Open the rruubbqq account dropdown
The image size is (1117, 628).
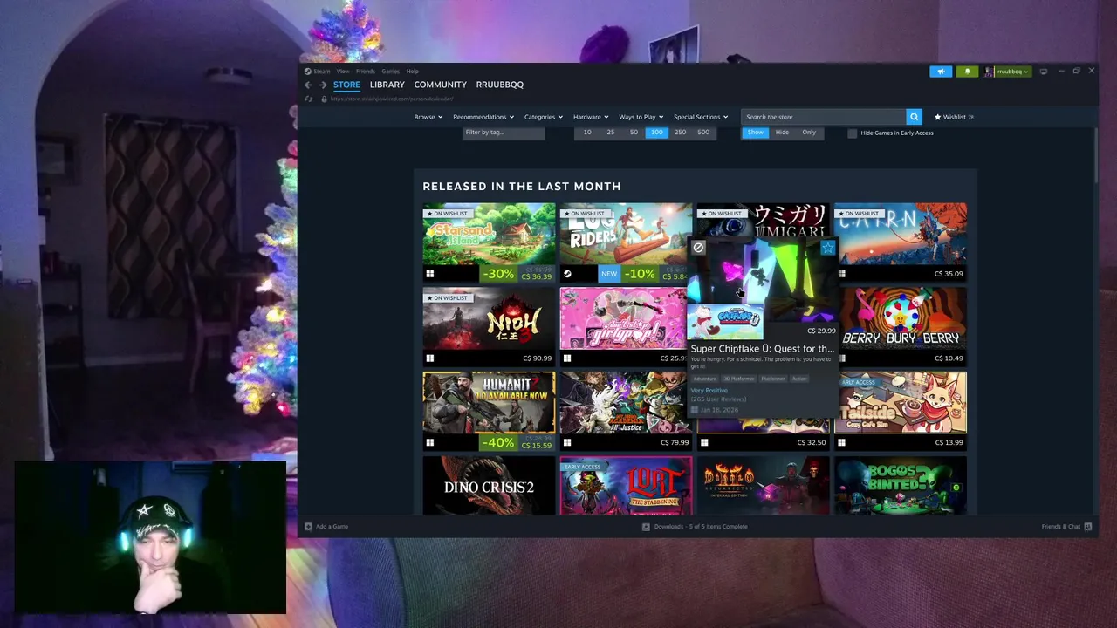[x=1012, y=72]
